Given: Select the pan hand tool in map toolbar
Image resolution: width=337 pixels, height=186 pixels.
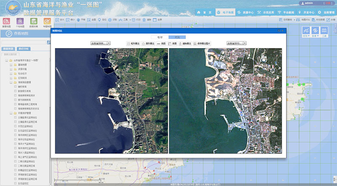Looking at the screenshot, I should [x=81, y=20].
